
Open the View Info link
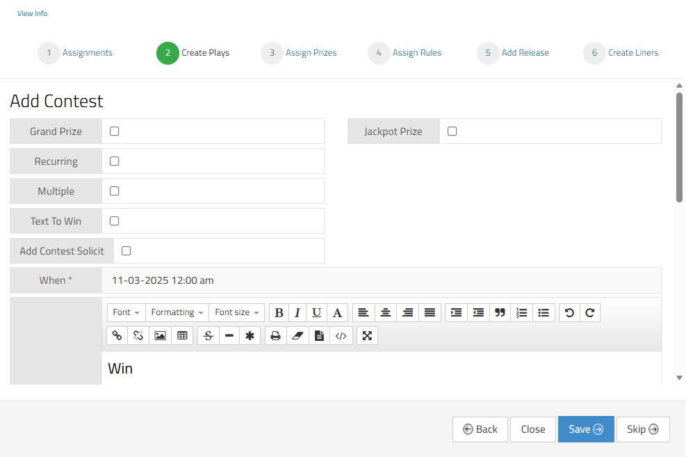point(32,13)
